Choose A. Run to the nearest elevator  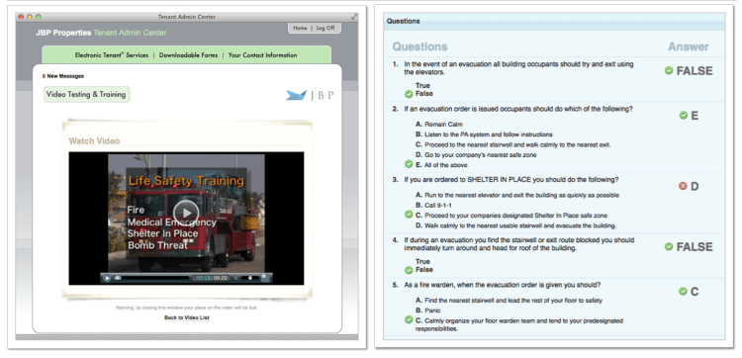point(516,195)
